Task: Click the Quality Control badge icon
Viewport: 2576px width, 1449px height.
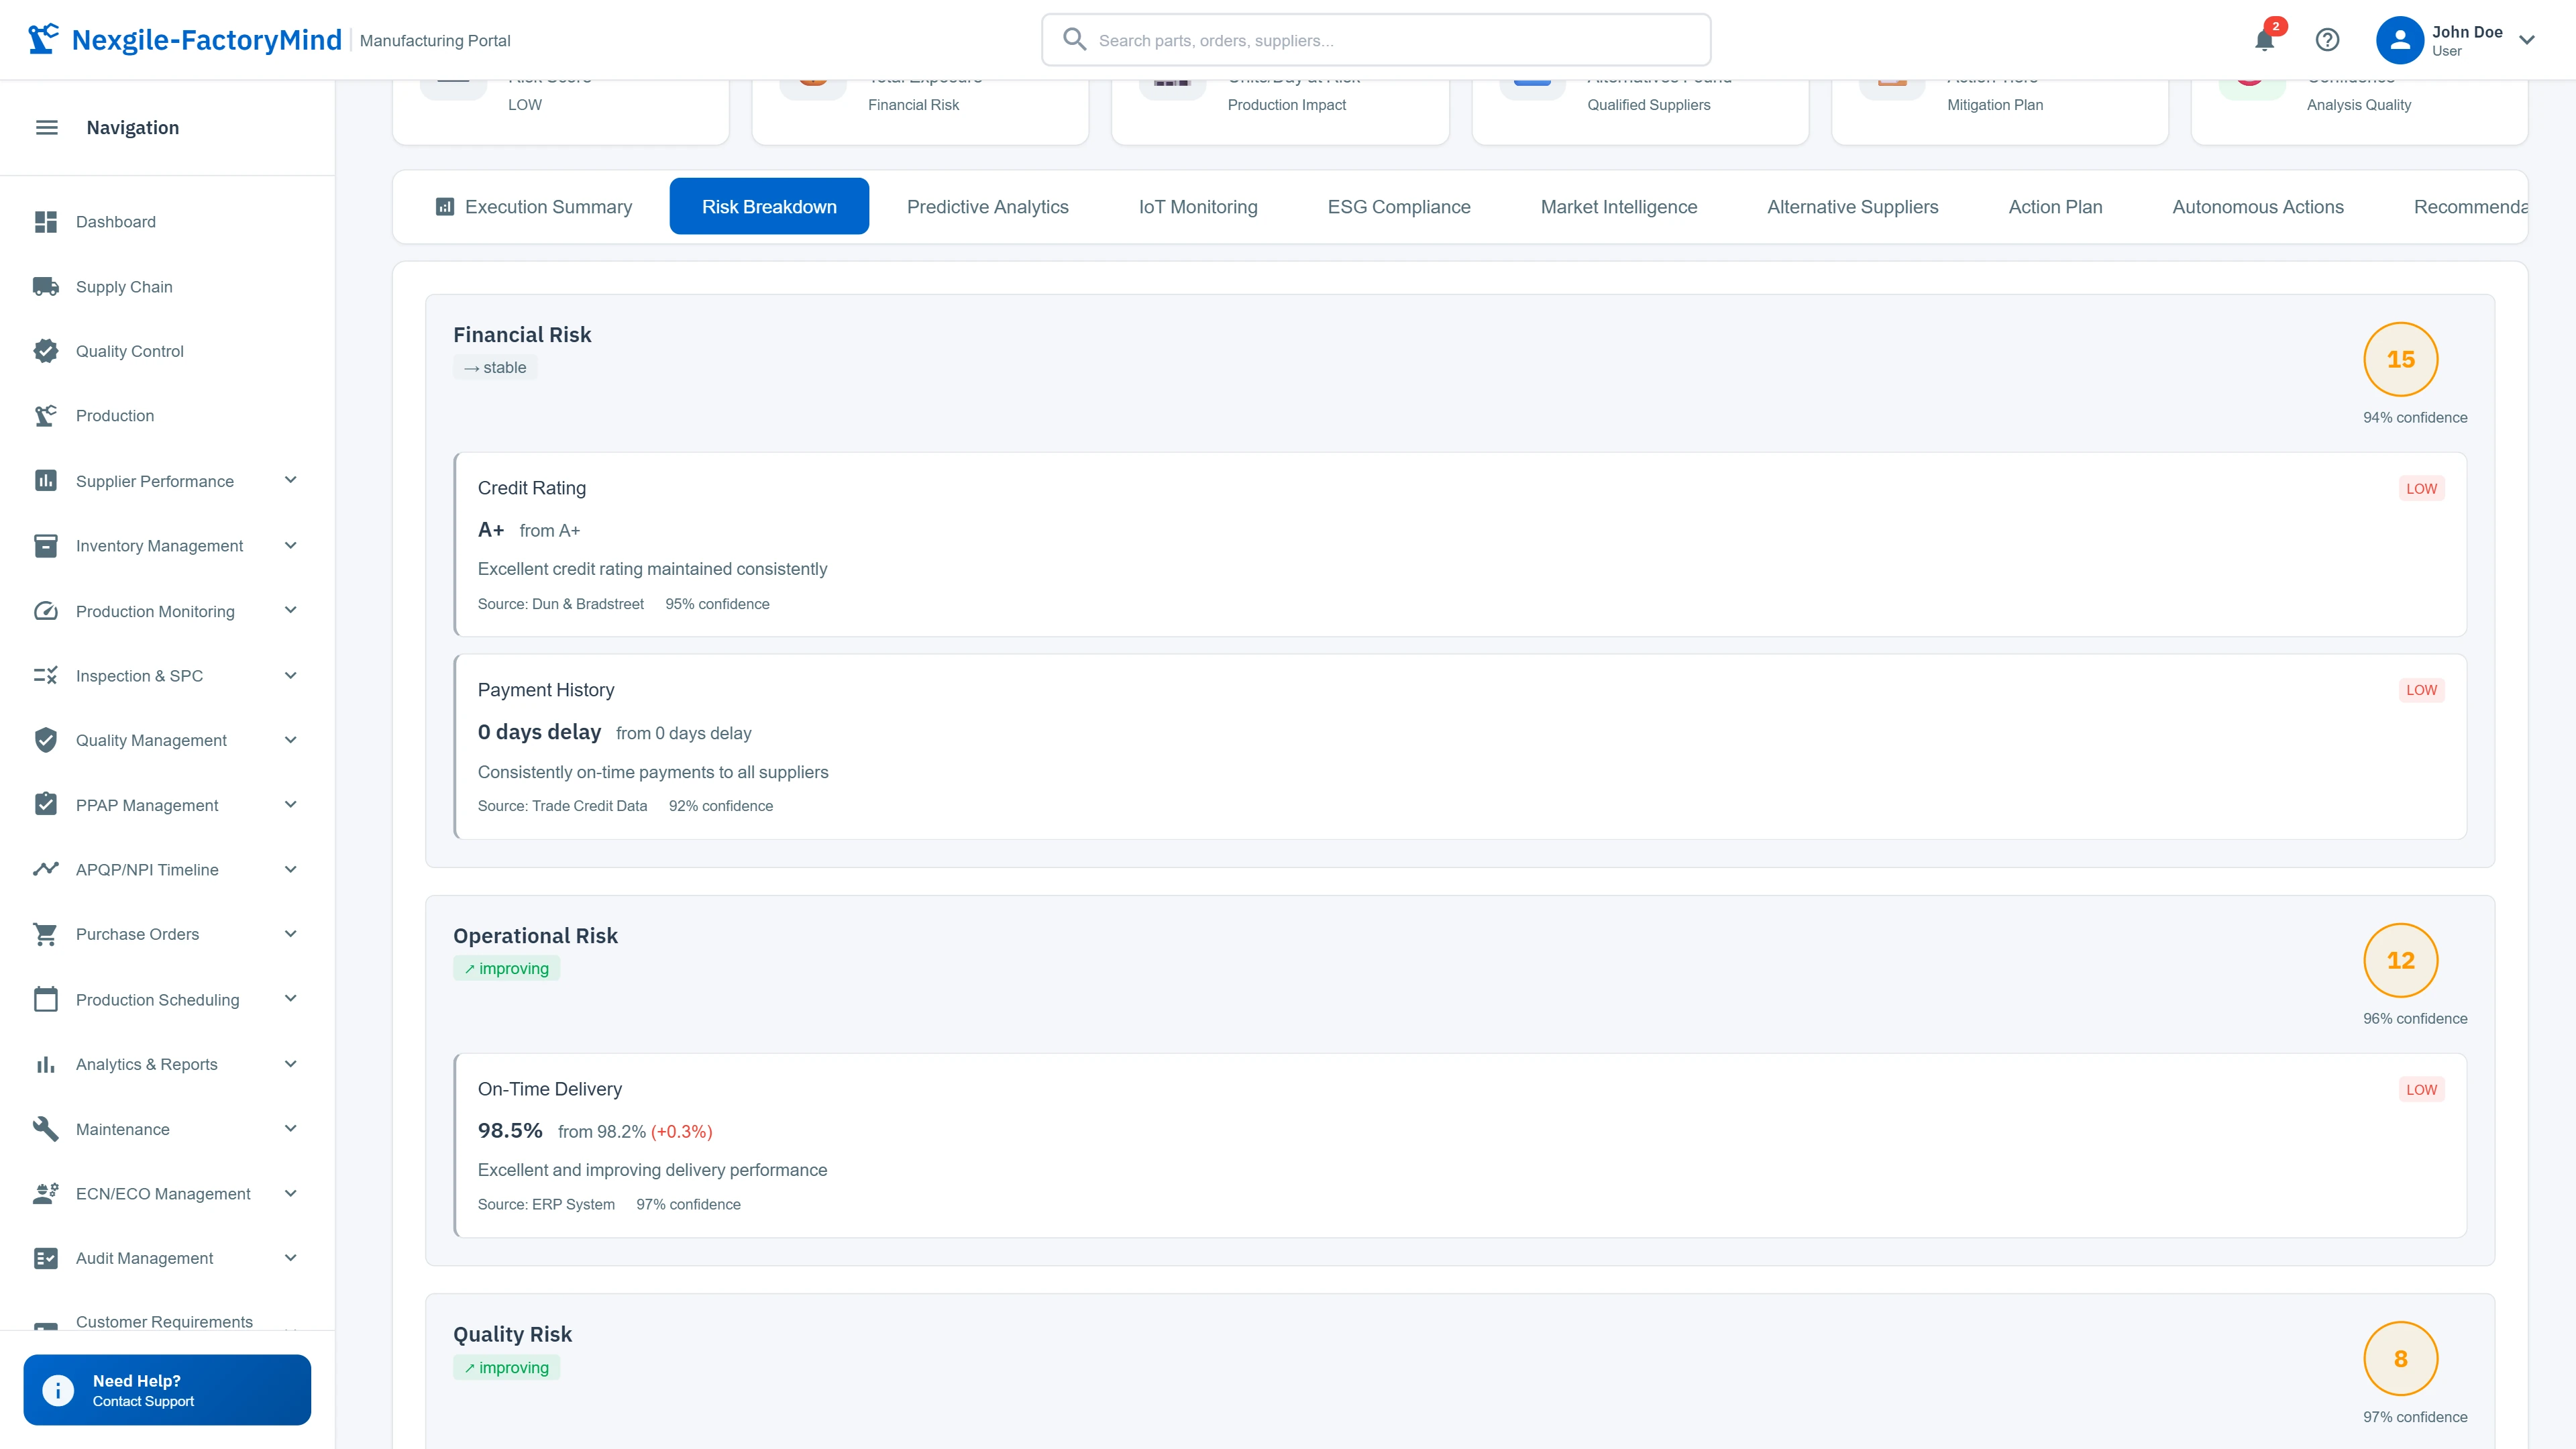Action: click(46, 351)
